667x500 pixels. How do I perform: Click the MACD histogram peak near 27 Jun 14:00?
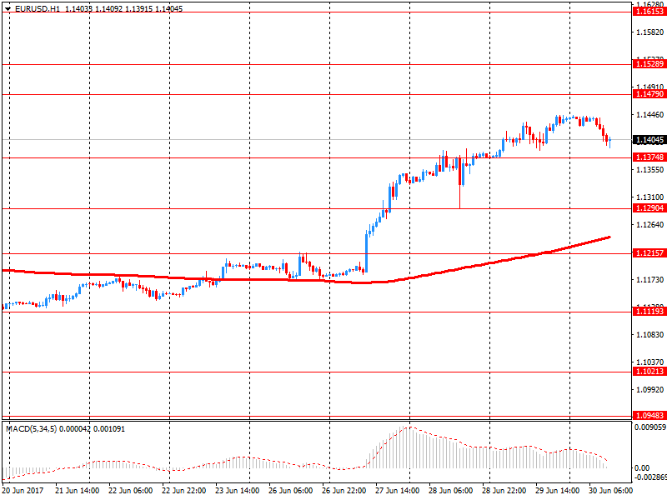(403, 447)
